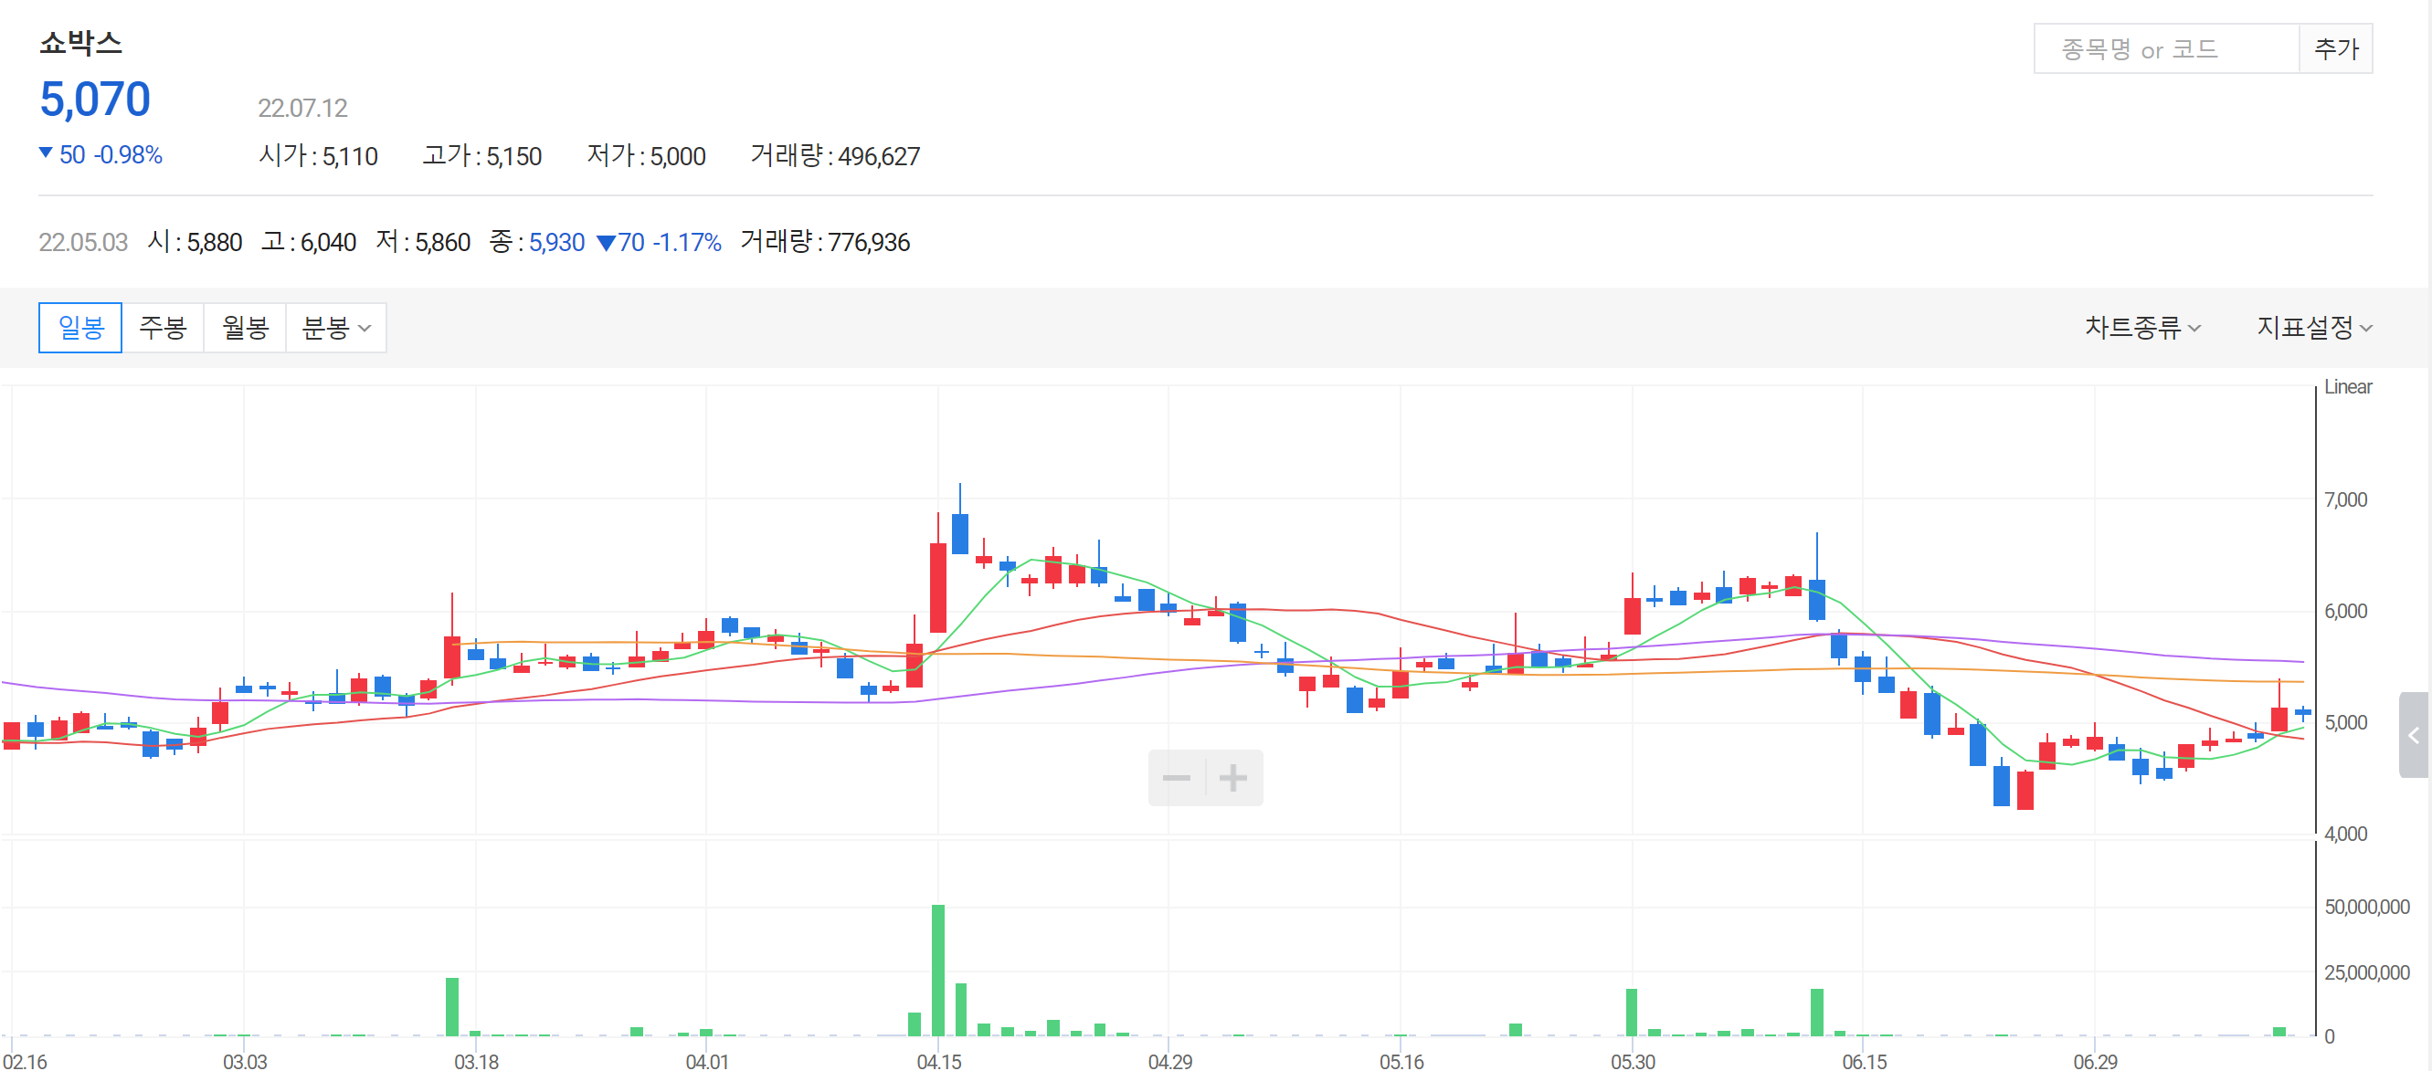Click the 06.29 date axis marker

2094,1061
